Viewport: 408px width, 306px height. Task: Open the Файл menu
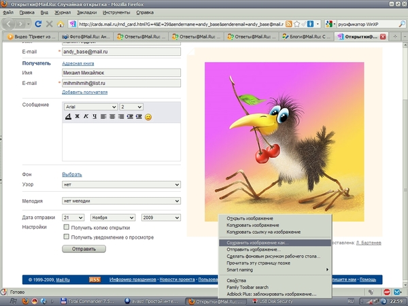pyautogui.click(x=8, y=12)
